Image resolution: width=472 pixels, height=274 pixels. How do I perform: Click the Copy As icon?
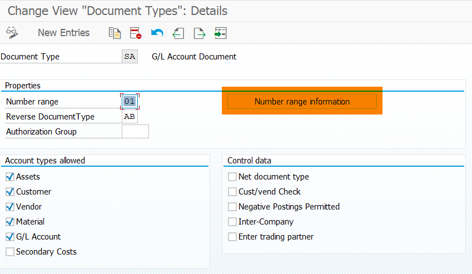115,33
